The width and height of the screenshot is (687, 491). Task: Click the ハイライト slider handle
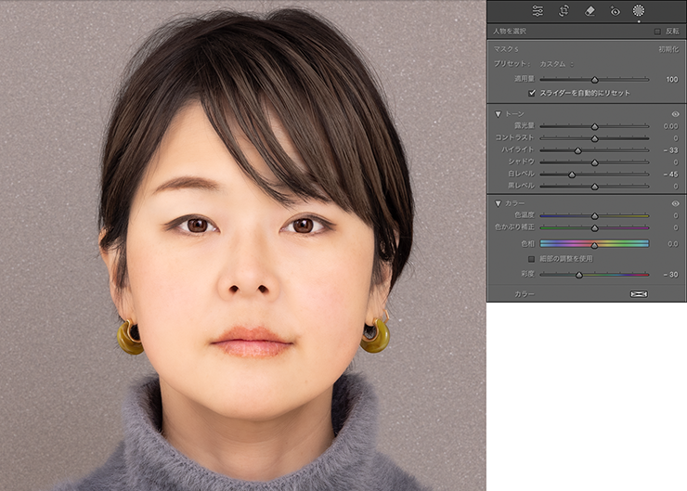(577, 150)
